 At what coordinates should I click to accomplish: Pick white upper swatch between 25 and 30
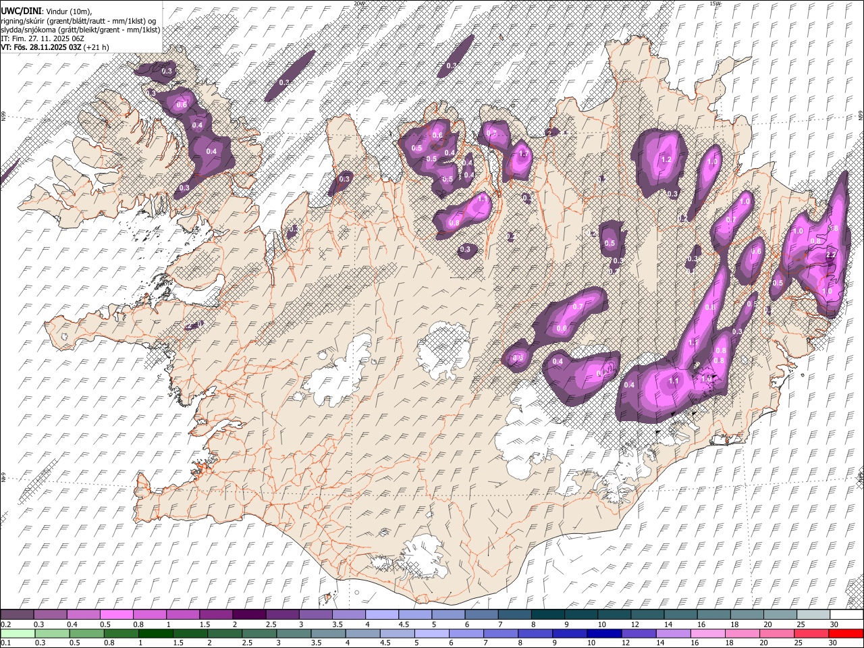tap(813, 615)
